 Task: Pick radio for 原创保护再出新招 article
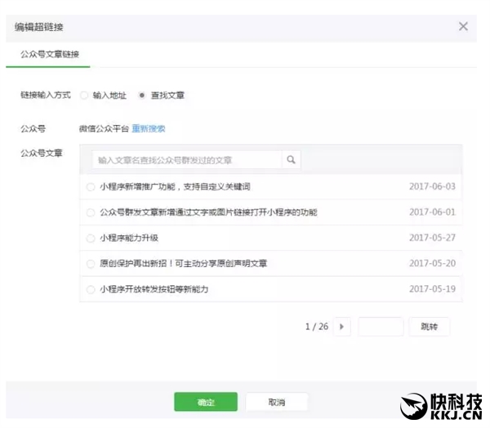(90, 264)
